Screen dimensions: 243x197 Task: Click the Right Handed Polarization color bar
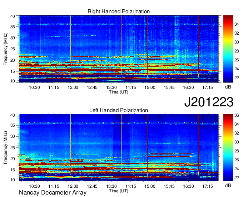(x=228, y=49)
